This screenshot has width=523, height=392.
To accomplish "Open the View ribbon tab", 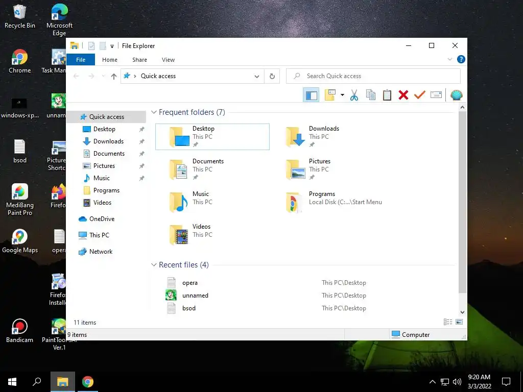I will click(x=168, y=60).
